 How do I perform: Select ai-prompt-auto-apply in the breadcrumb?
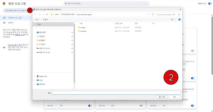pyautogui.click(x=84, y=15)
